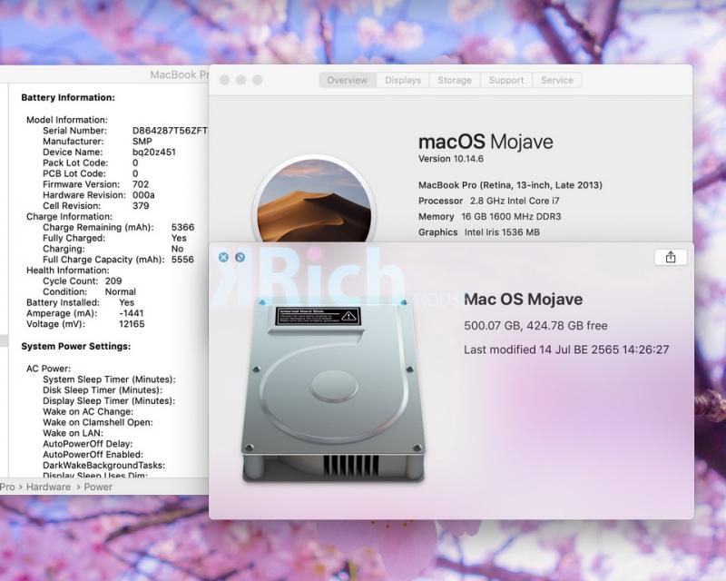
Task: Click the "System Power Settings:" heading
Action: [76, 347]
